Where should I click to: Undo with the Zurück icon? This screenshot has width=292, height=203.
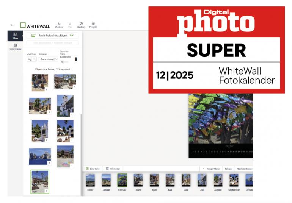point(59,25)
